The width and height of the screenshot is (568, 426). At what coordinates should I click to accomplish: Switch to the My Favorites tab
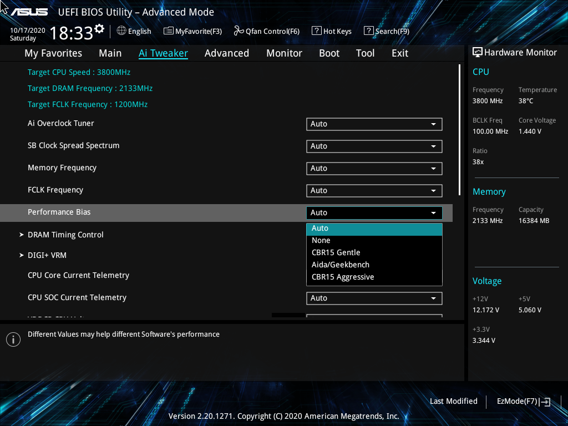click(53, 53)
